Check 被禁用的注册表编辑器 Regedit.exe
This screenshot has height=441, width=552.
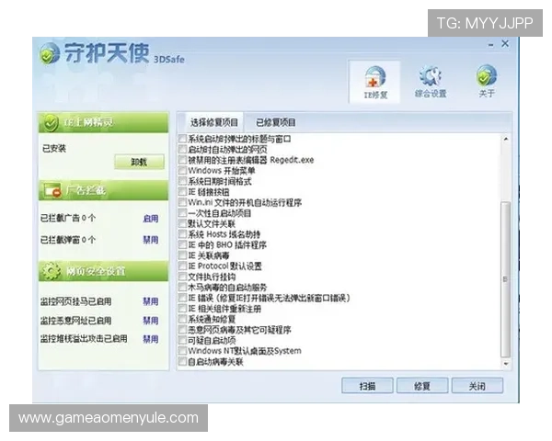coord(182,160)
